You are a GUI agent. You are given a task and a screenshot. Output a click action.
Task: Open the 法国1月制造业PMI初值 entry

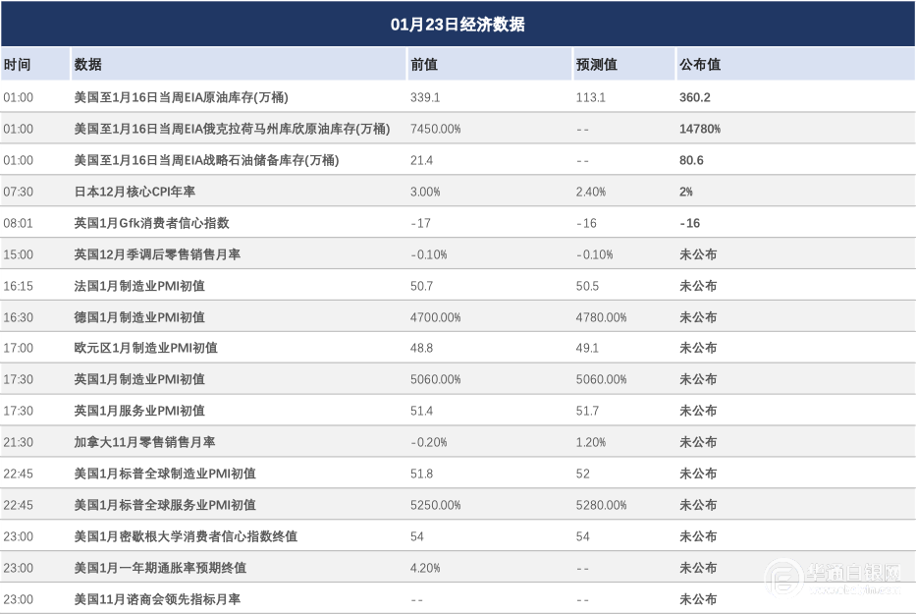(139, 286)
